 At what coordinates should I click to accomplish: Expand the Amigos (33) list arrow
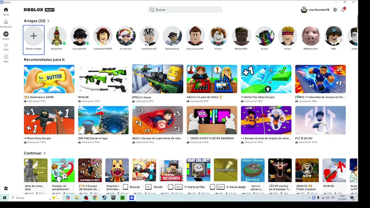pyautogui.click(x=48, y=21)
